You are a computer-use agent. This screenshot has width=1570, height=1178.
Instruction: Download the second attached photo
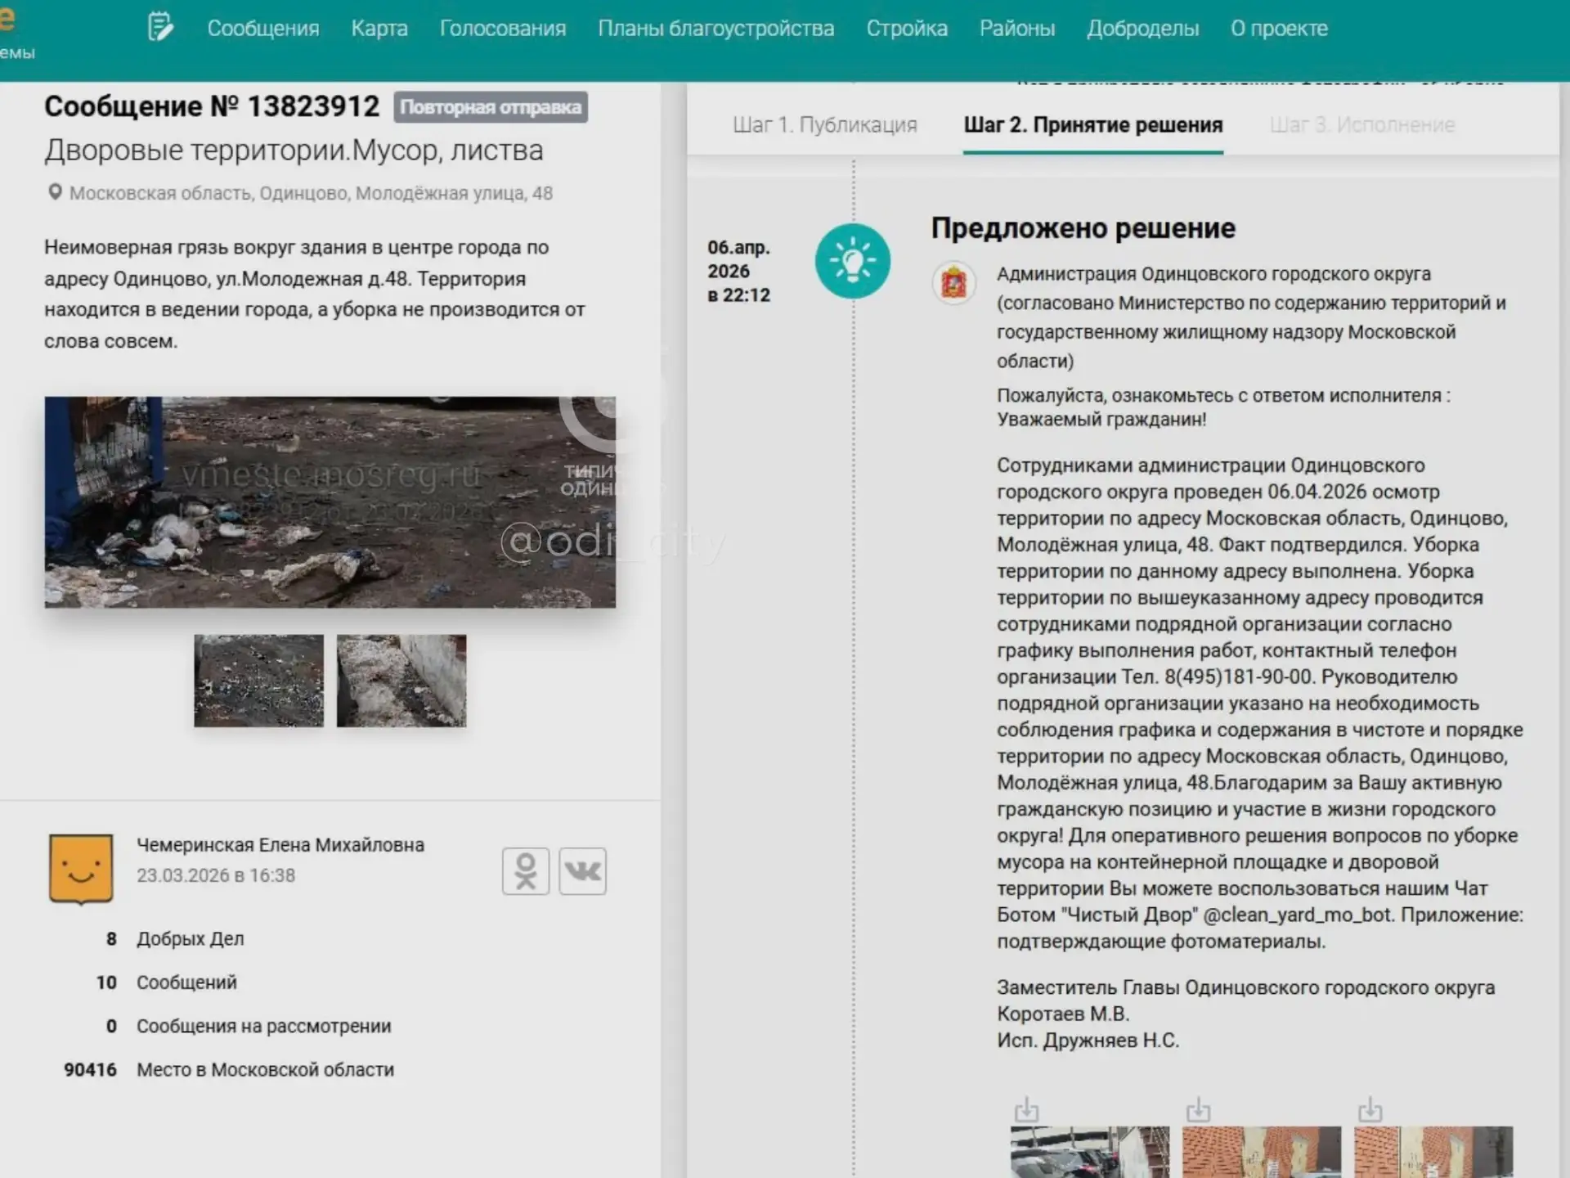click(x=1198, y=1110)
